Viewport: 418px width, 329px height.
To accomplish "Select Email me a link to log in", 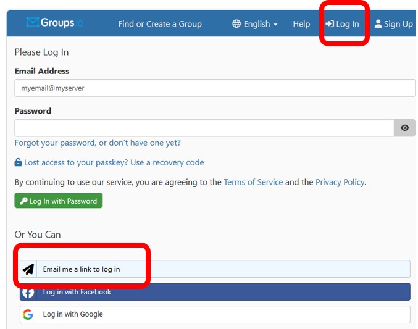I will 82,269.
